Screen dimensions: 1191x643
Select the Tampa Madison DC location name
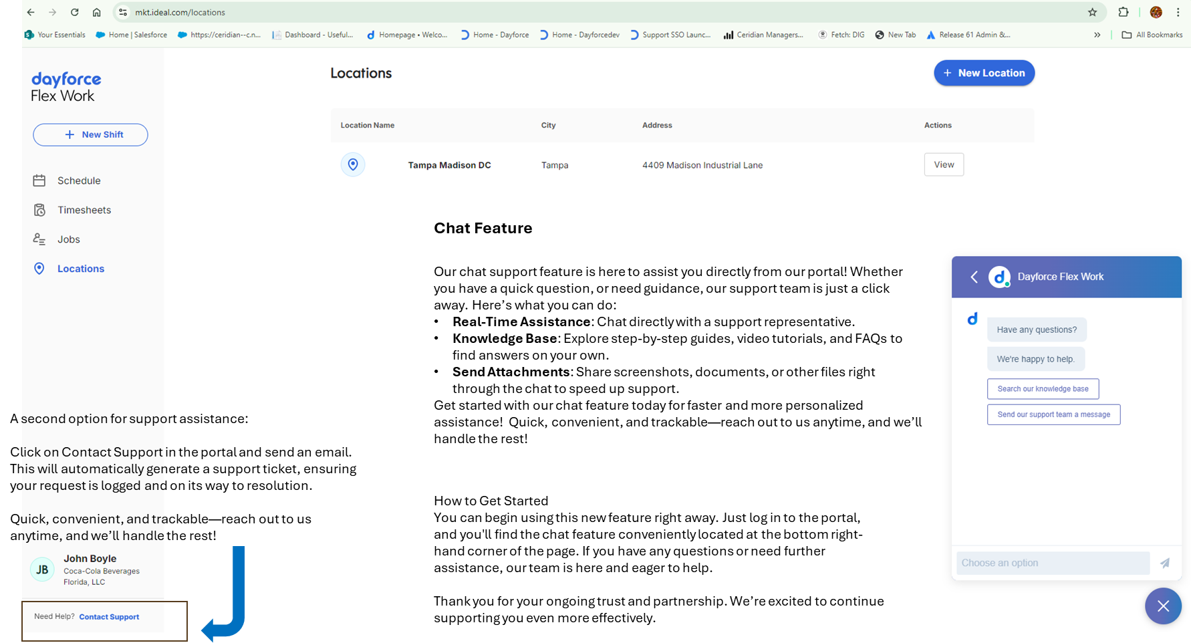(x=450, y=165)
